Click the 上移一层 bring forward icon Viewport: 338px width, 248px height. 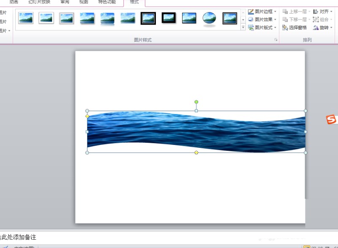[x=285, y=11]
